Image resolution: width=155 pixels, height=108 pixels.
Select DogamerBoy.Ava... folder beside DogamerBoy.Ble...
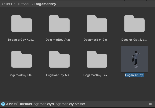coord(59,24)
